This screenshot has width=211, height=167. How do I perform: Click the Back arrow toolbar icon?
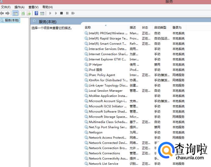[2, 13]
